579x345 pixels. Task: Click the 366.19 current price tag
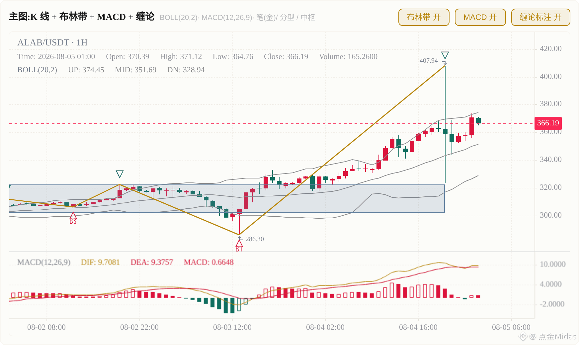[x=548, y=123]
